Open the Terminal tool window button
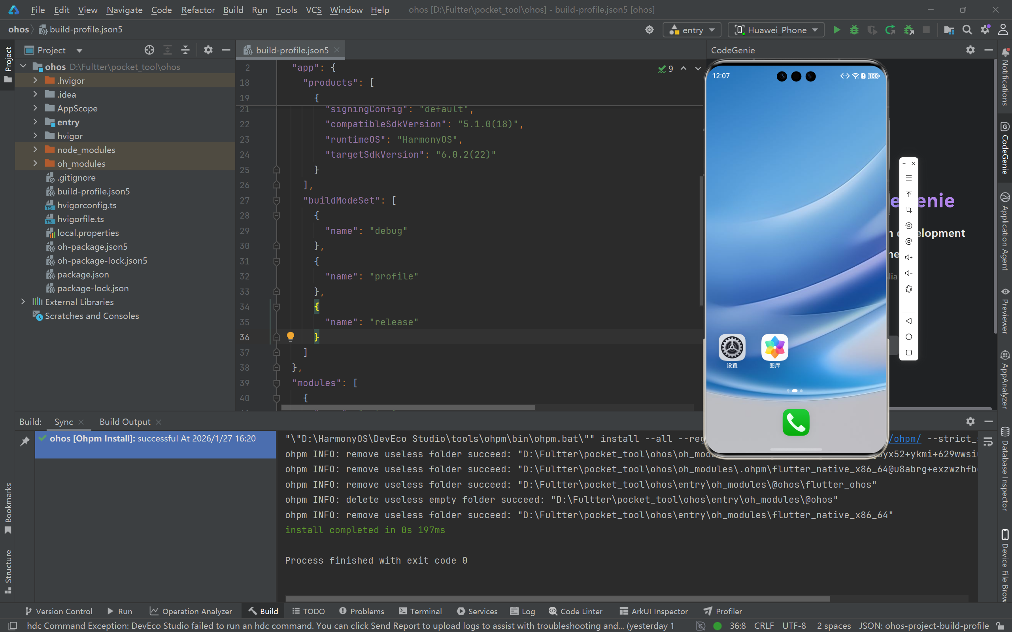This screenshot has width=1012, height=632. pos(420,611)
